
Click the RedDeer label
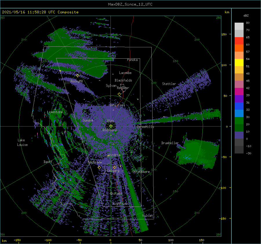click(123, 88)
